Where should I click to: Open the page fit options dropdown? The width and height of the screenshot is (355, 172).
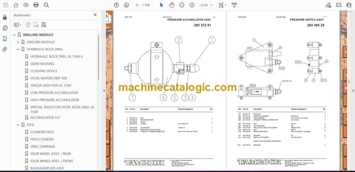coord(222,5)
